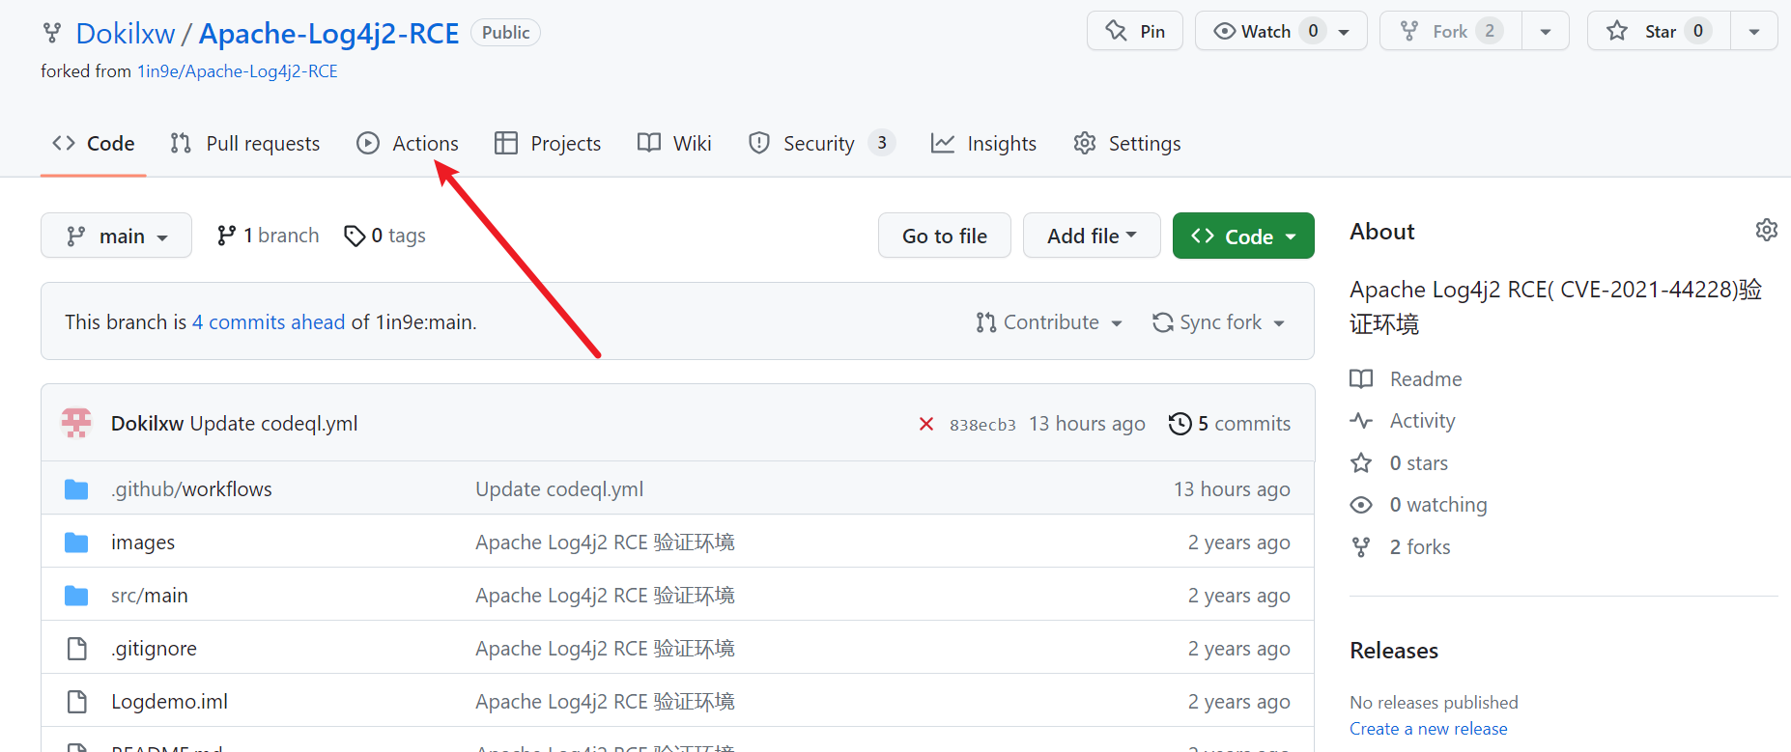Pin this repository
1791x752 pixels.
(x=1135, y=31)
